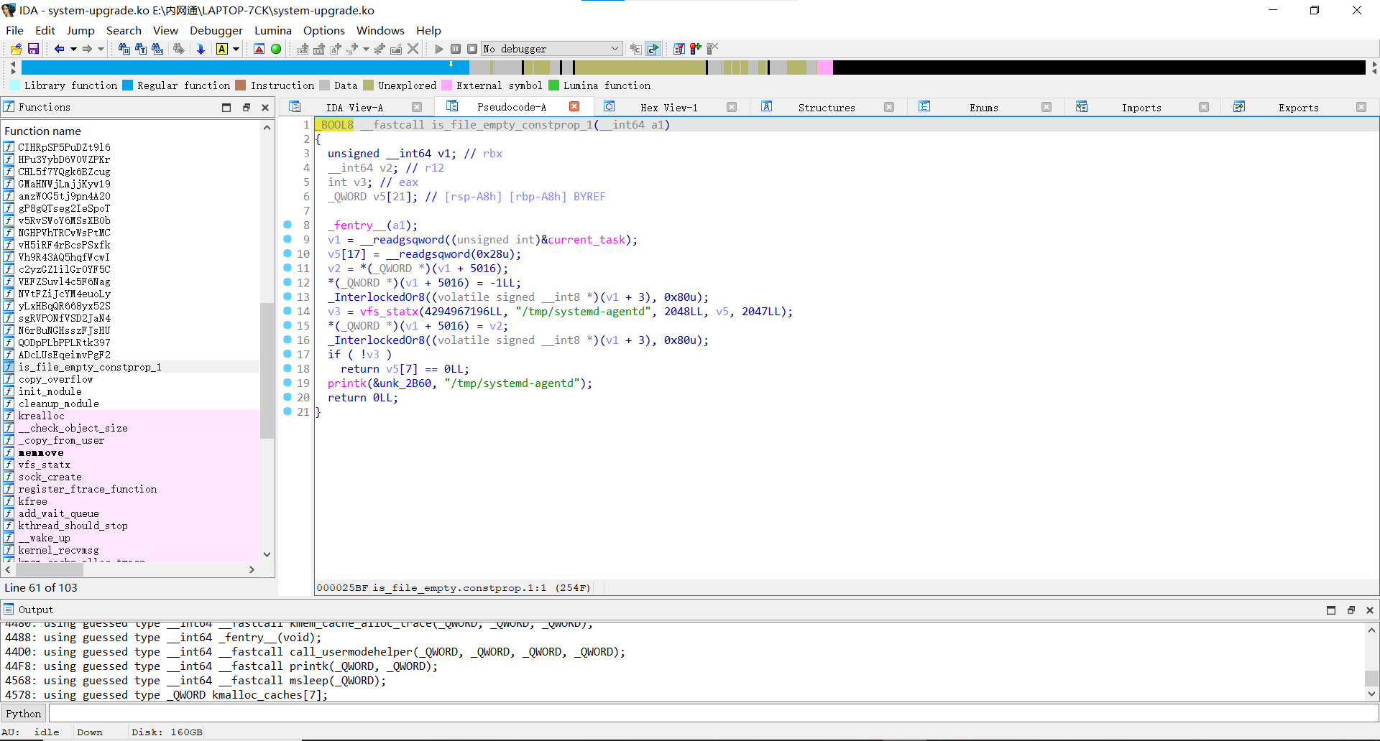Select the cleanup_module function

[59, 404]
